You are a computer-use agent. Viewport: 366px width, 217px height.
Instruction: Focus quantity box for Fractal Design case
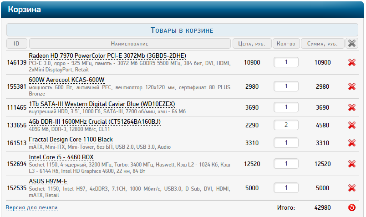click(286, 143)
